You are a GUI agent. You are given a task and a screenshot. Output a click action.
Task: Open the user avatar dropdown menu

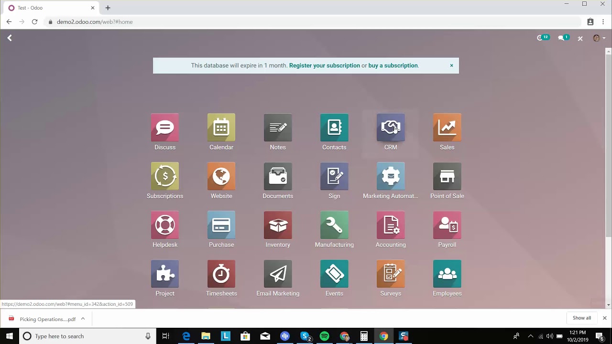click(x=599, y=38)
